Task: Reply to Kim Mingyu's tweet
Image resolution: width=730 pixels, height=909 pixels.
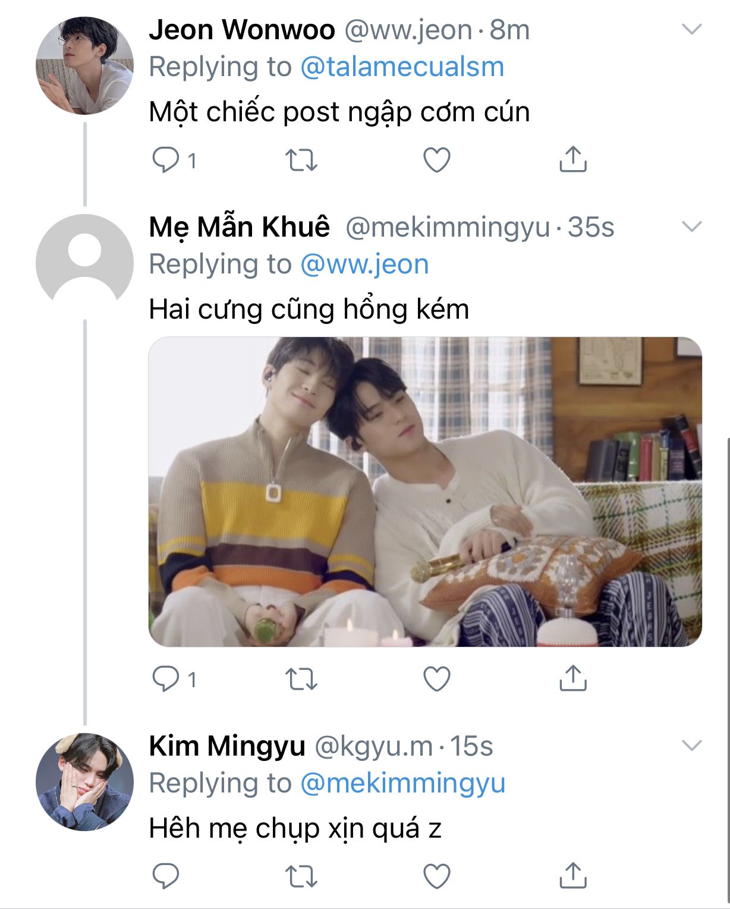Action: pyautogui.click(x=165, y=876)
